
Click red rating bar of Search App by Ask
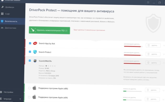(133, 47)
